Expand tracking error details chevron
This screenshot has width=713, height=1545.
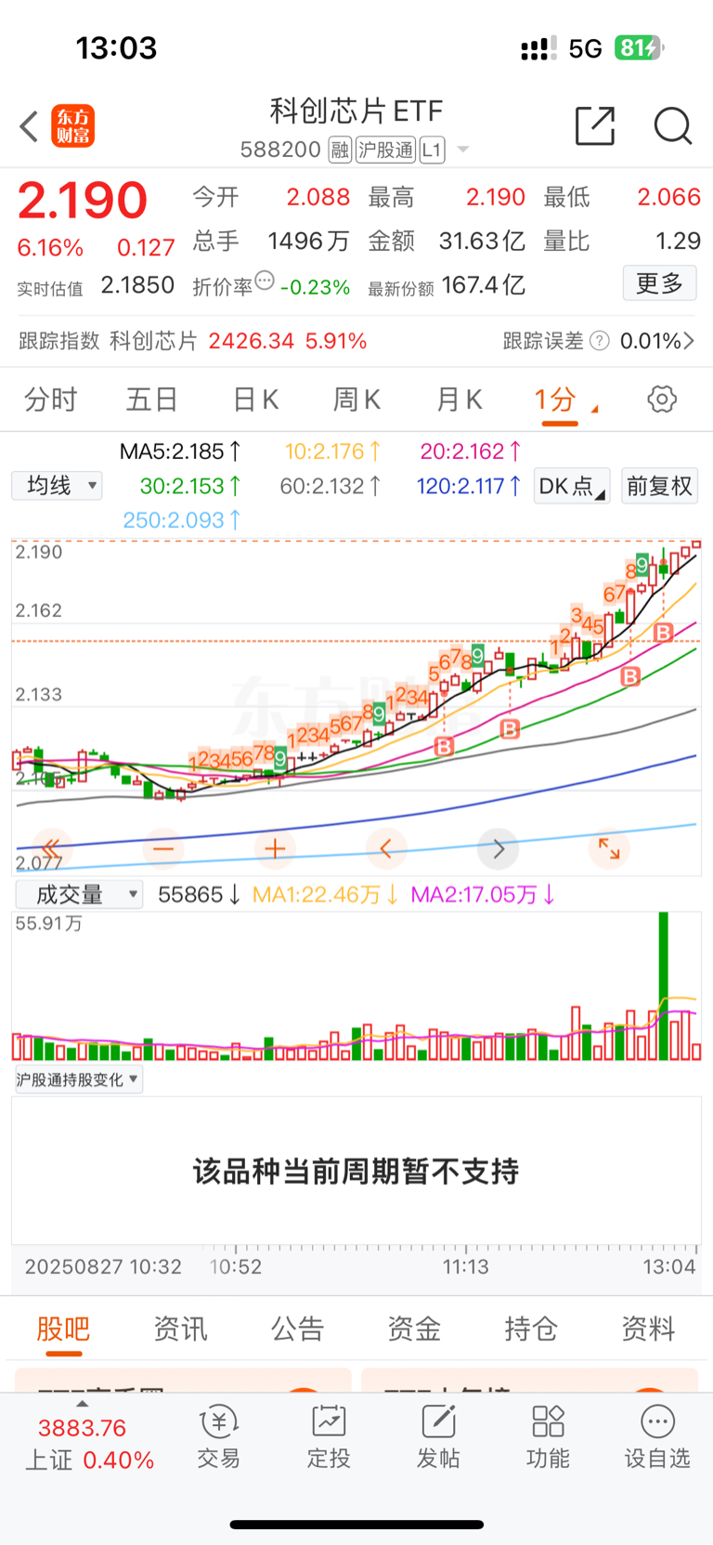[x=689, y=341]
